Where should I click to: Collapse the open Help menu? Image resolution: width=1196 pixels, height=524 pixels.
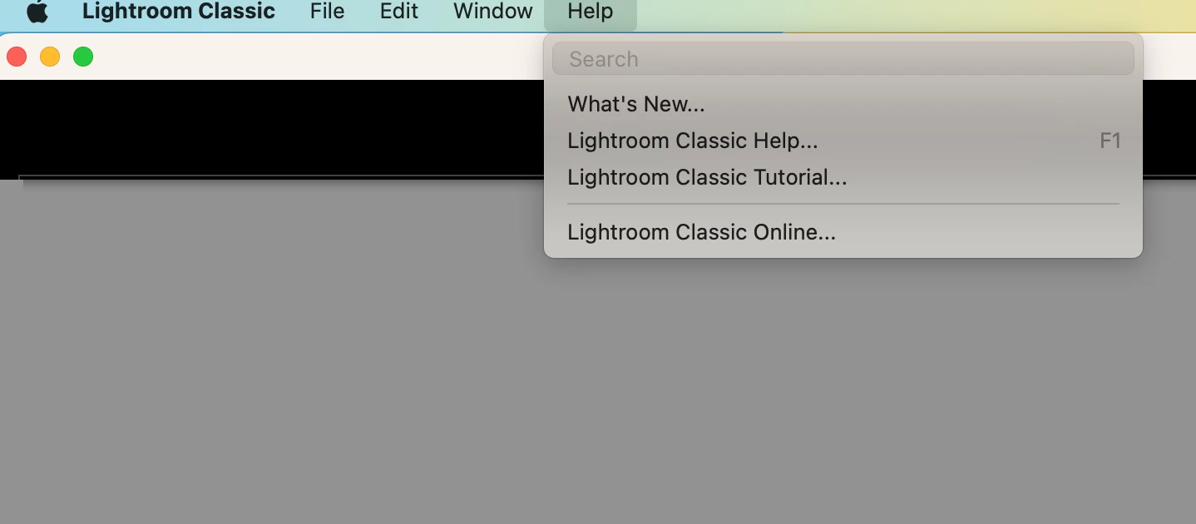591,12
